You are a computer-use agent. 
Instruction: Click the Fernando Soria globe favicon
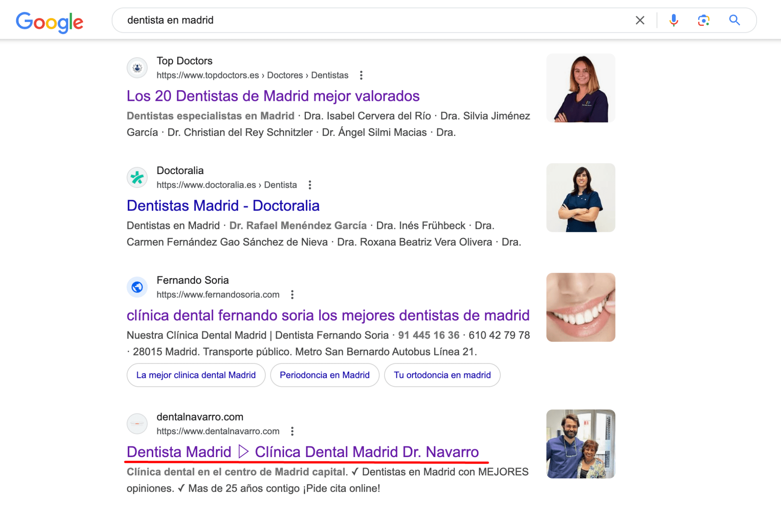pyautogui.click(x=137, y=287)
